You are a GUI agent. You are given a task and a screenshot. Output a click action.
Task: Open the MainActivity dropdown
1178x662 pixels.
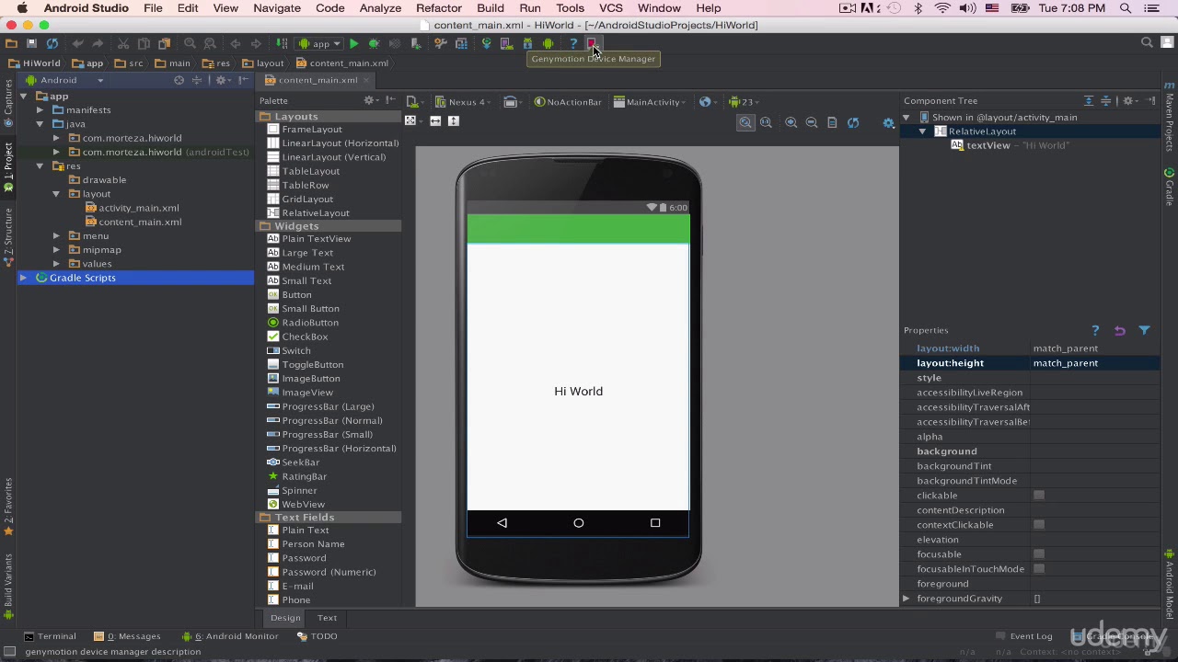650,102
